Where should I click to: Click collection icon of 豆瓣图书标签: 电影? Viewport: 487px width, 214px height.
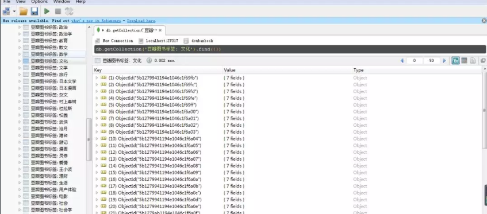coord(26,196)
